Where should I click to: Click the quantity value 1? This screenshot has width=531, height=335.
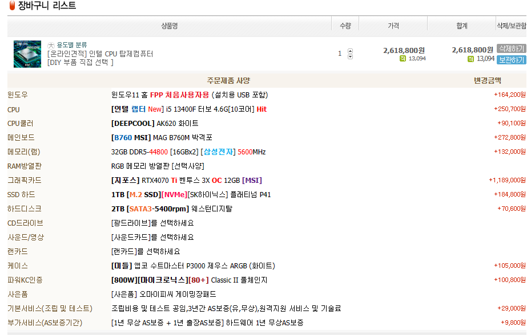click(340, 54)
